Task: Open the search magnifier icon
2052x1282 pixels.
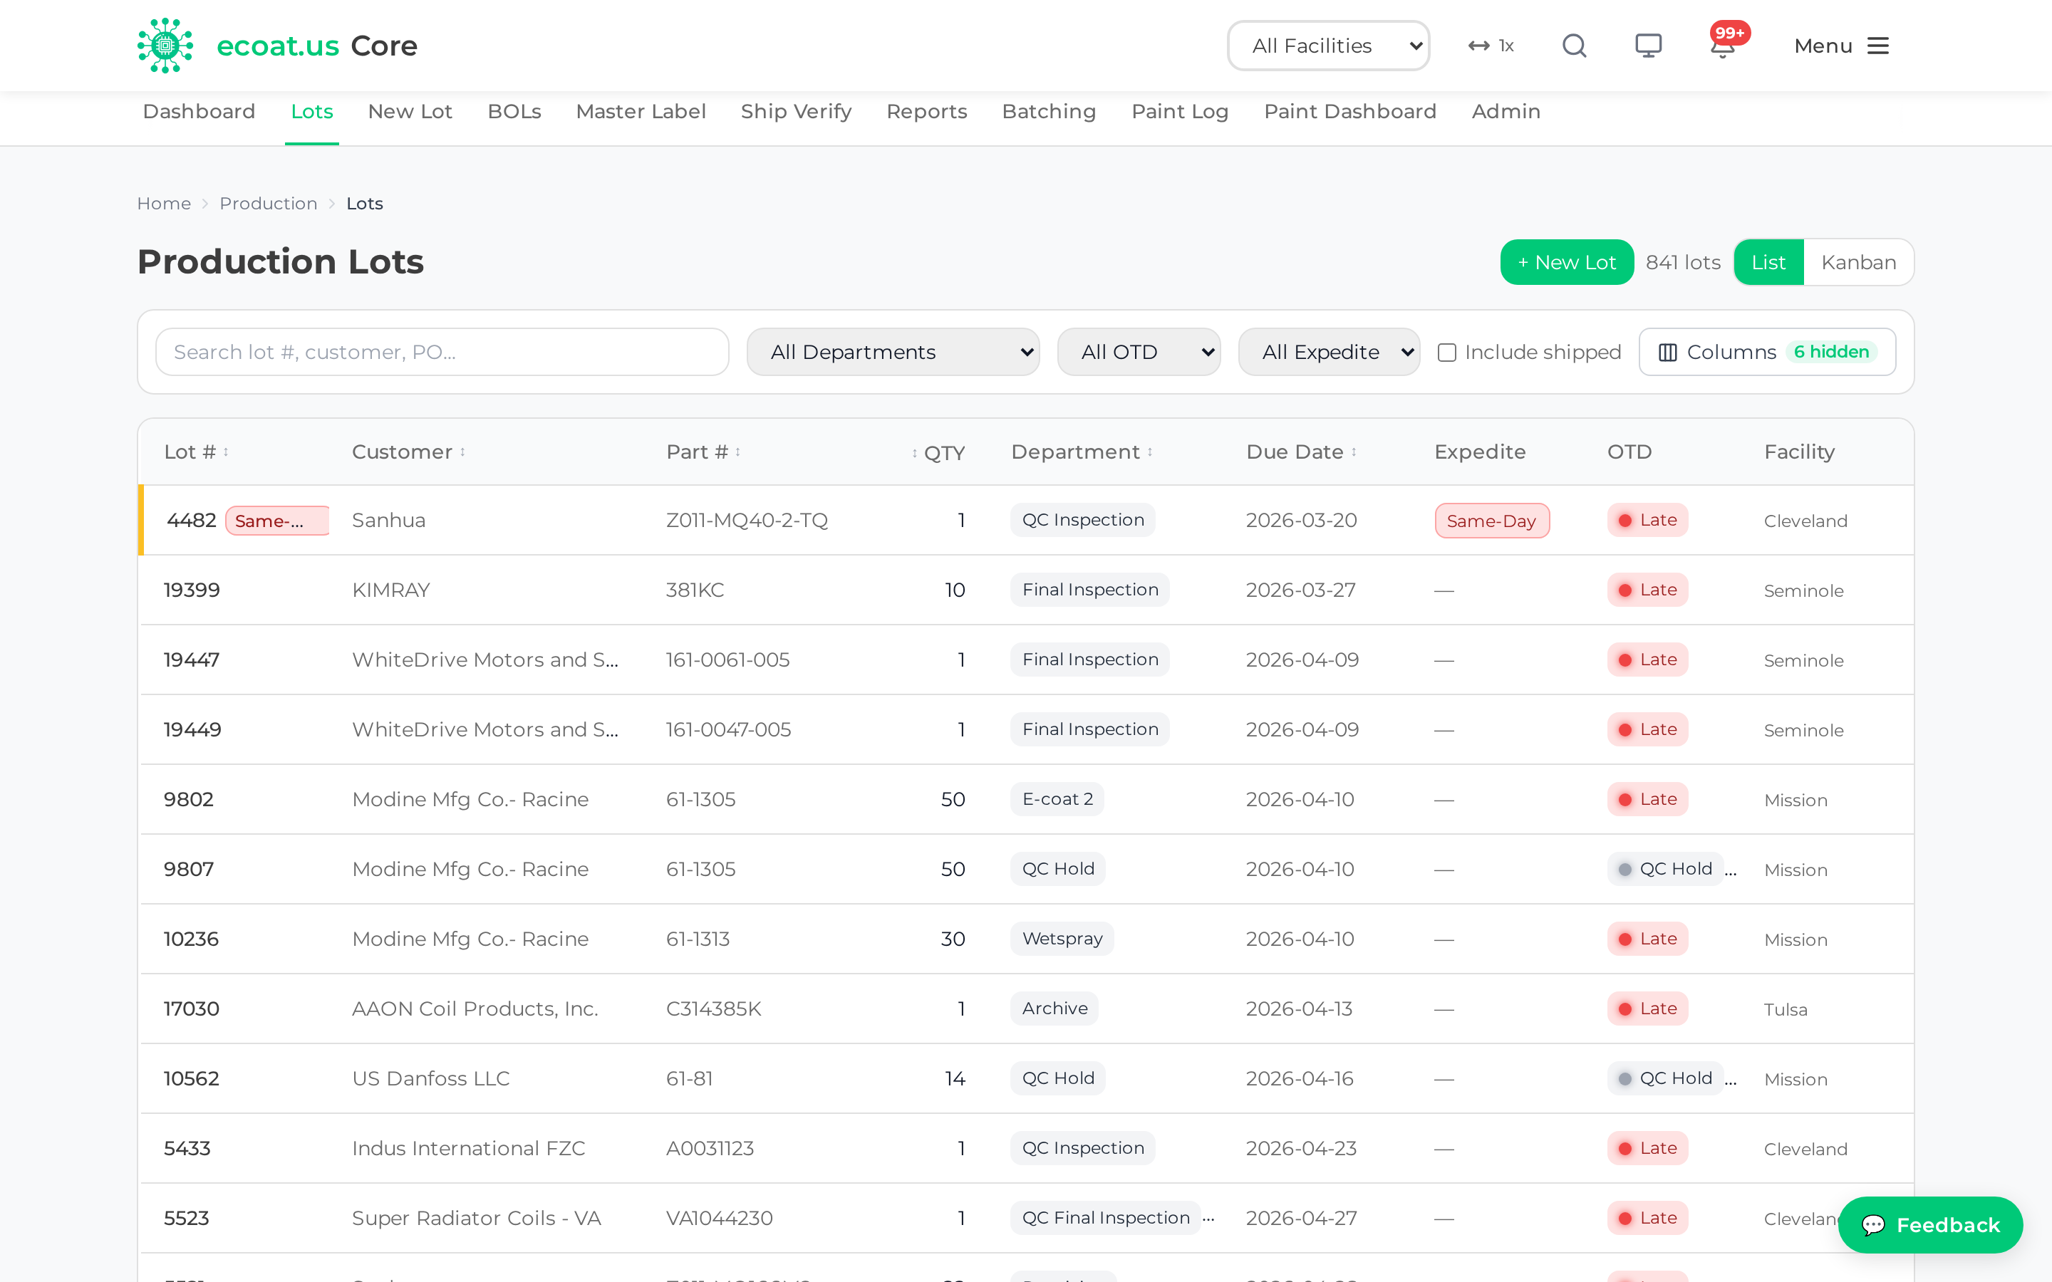Action: point(1574,46)
